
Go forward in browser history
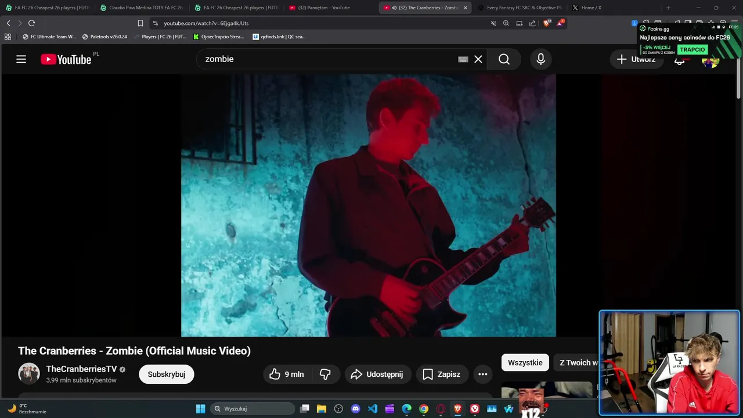[20, 23]
